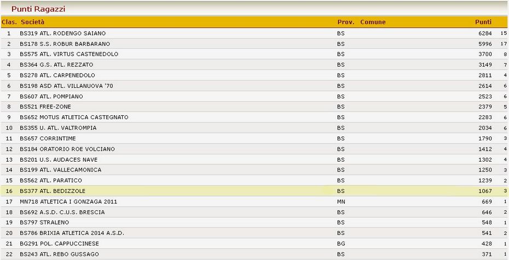509x260 pixels.
Task: Click the Comune column header
Action: tap(373, 22)
